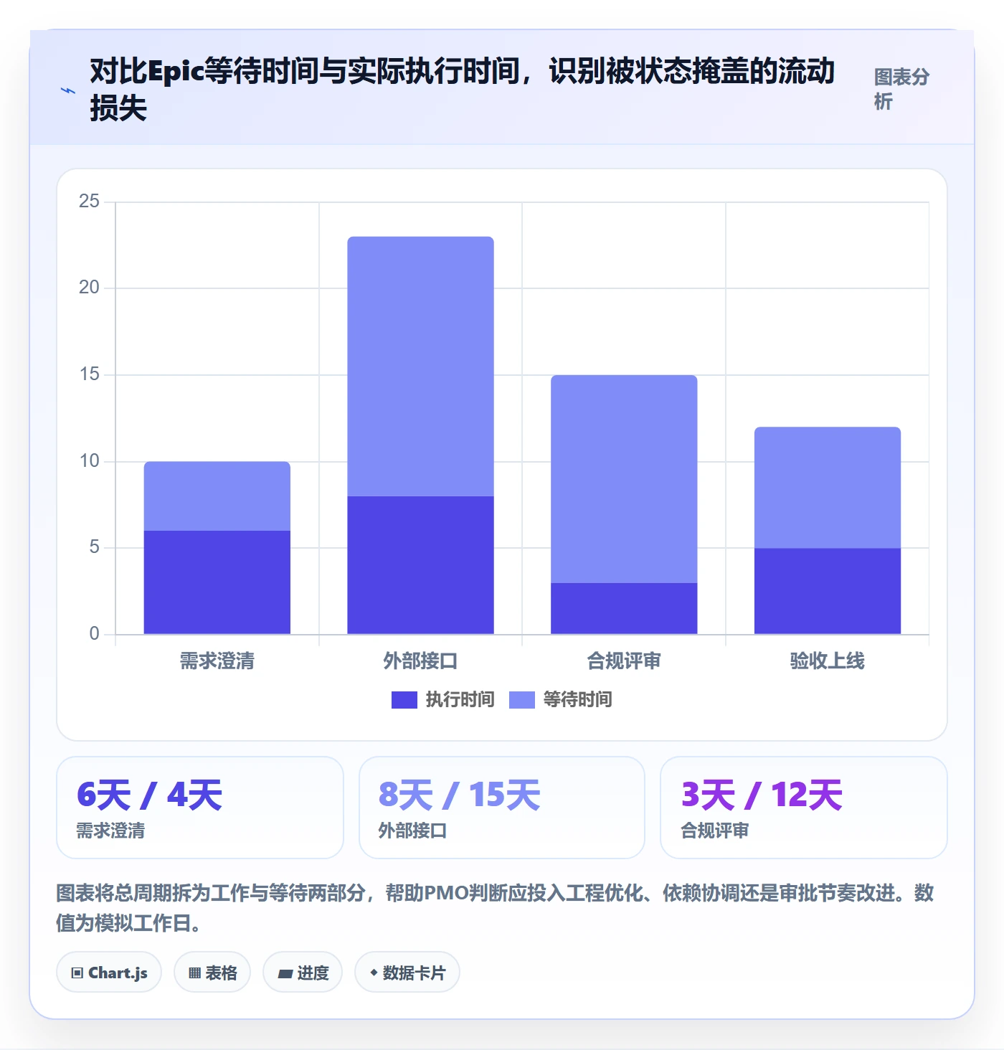Click the 合规评审 execution time bar segment
This screenshot has width=1004, height=1050.
[624, 608]
